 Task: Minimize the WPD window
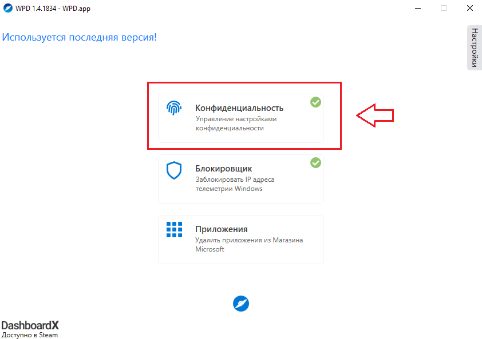[x=418, y=9]
